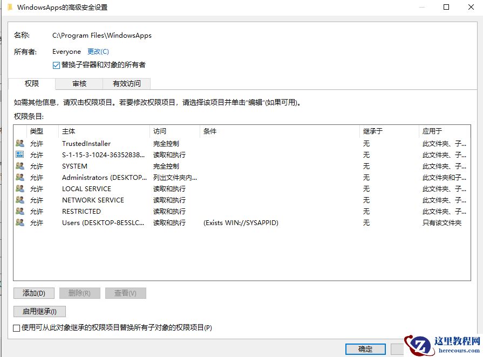Screen dimensions: 483x357
Task: Select the 权限 tab
Action: click(x=32, y=83)
